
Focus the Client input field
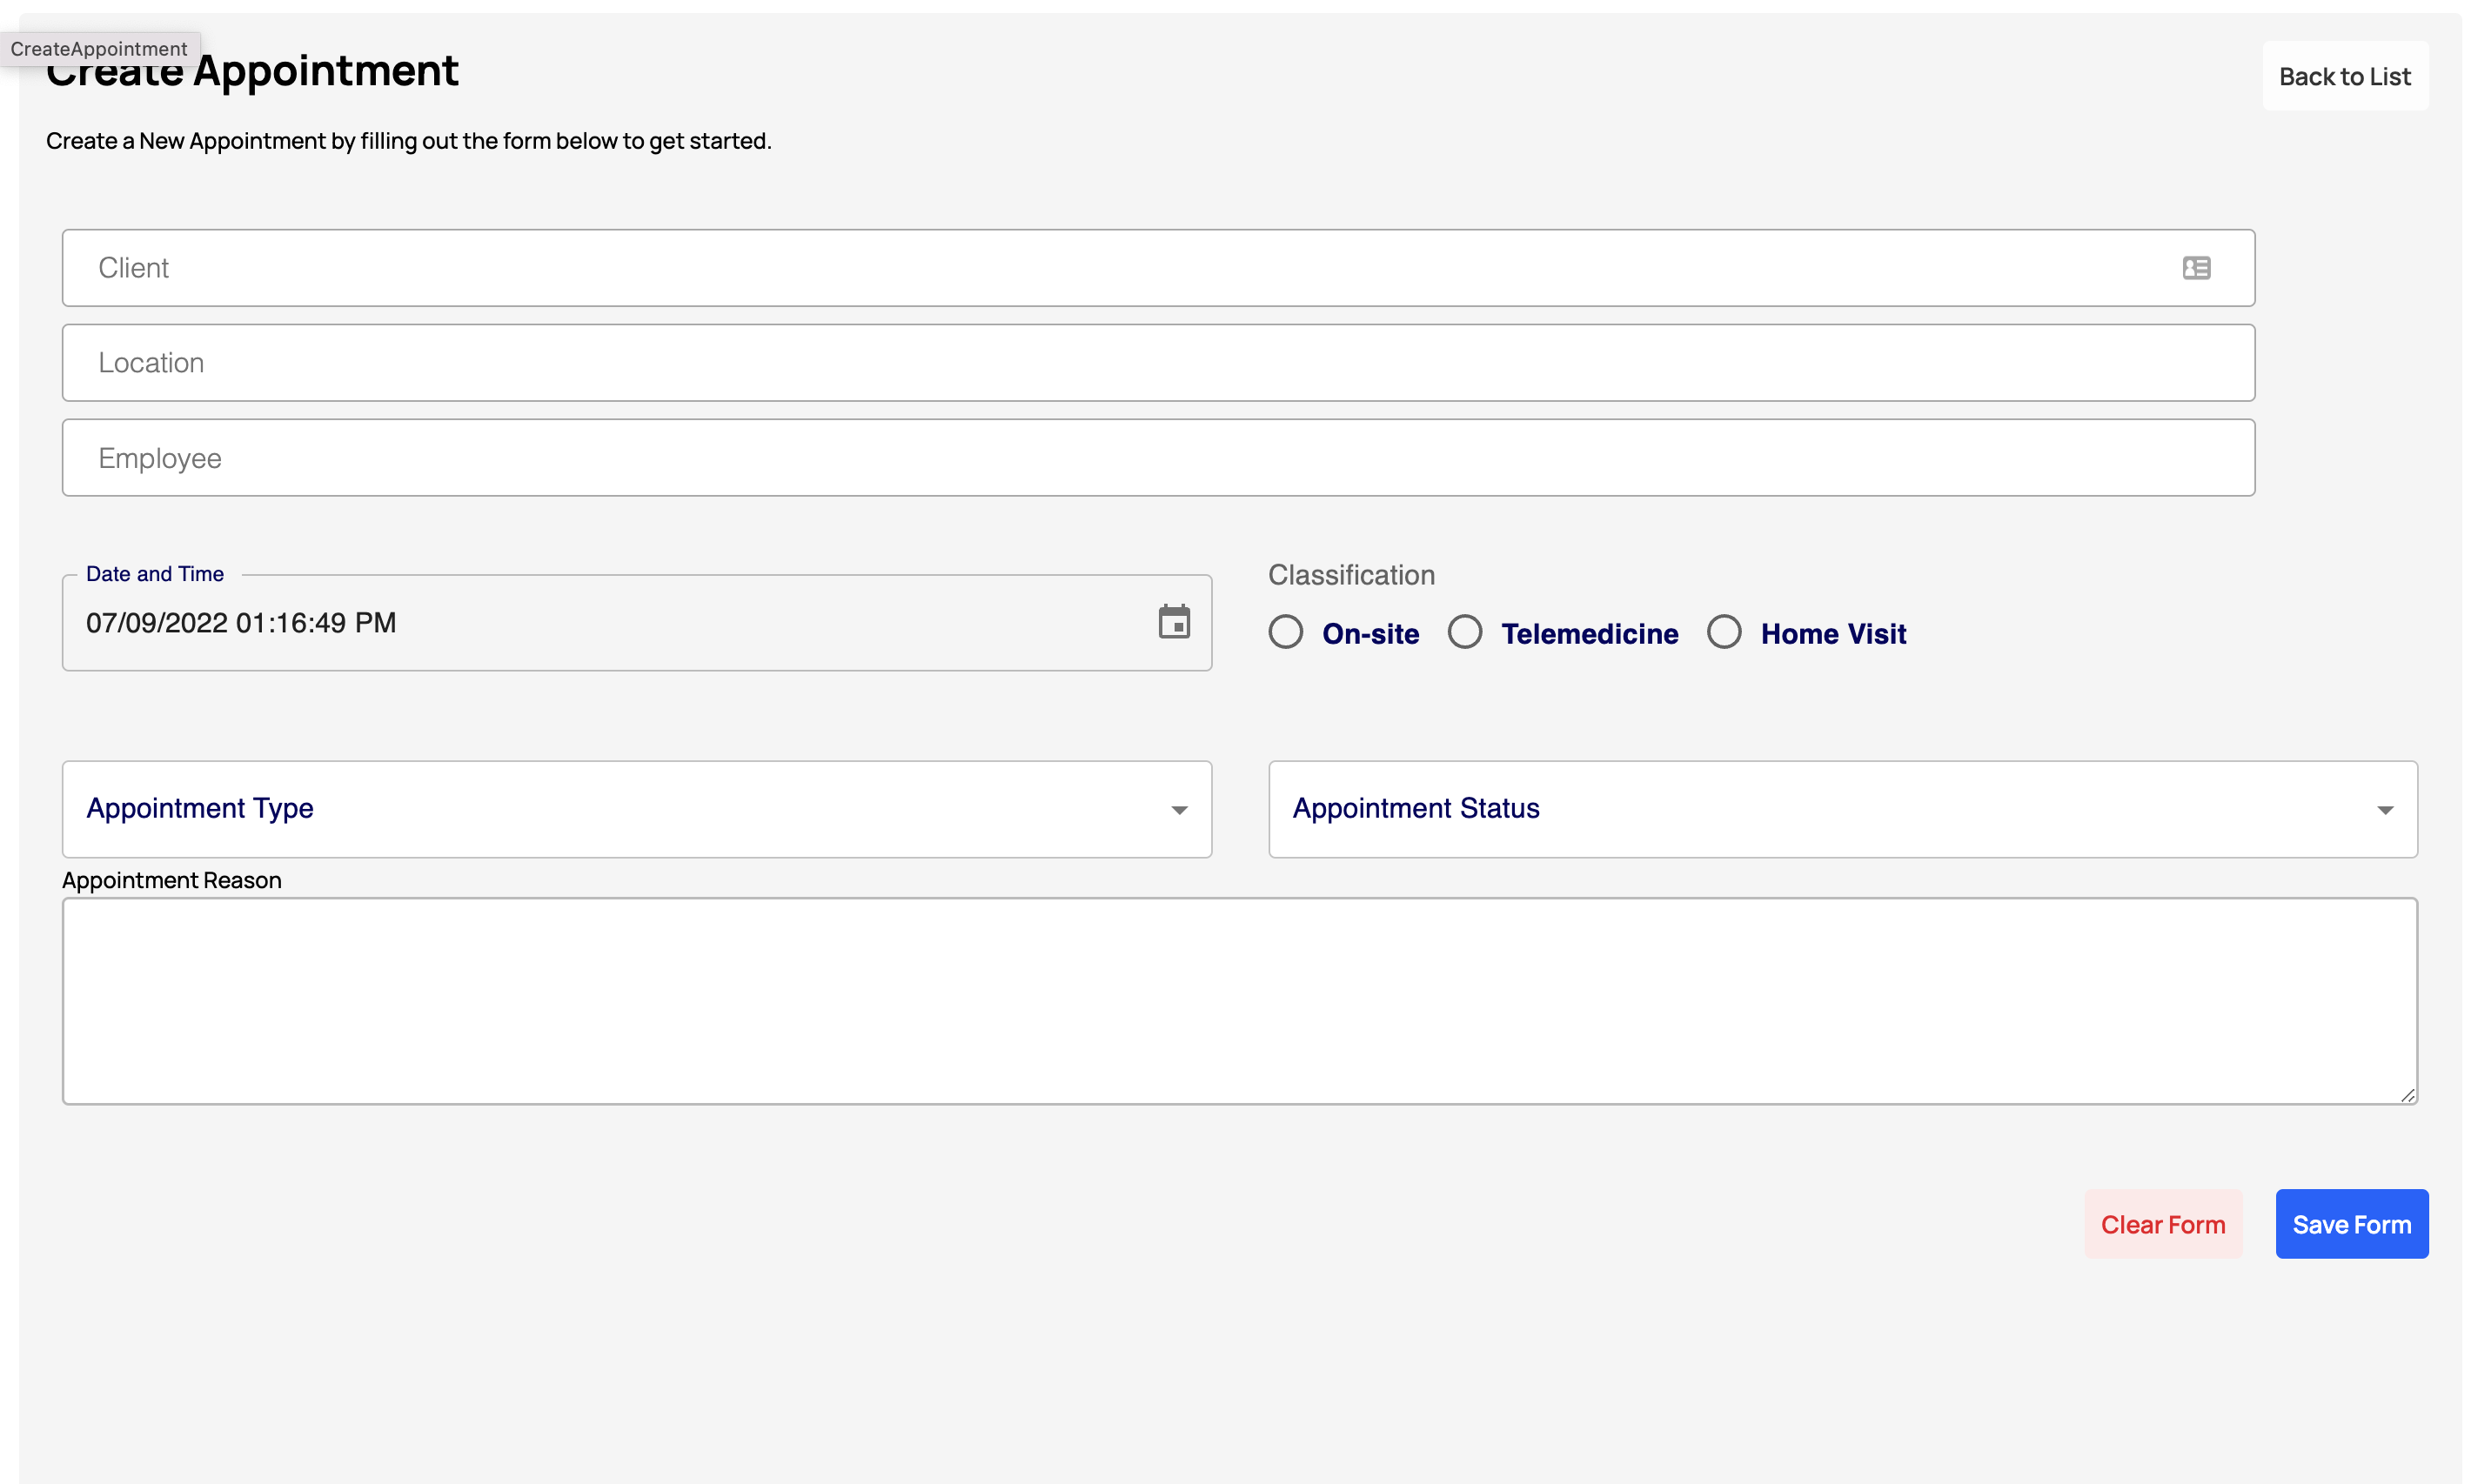(x=1100, y=268)
